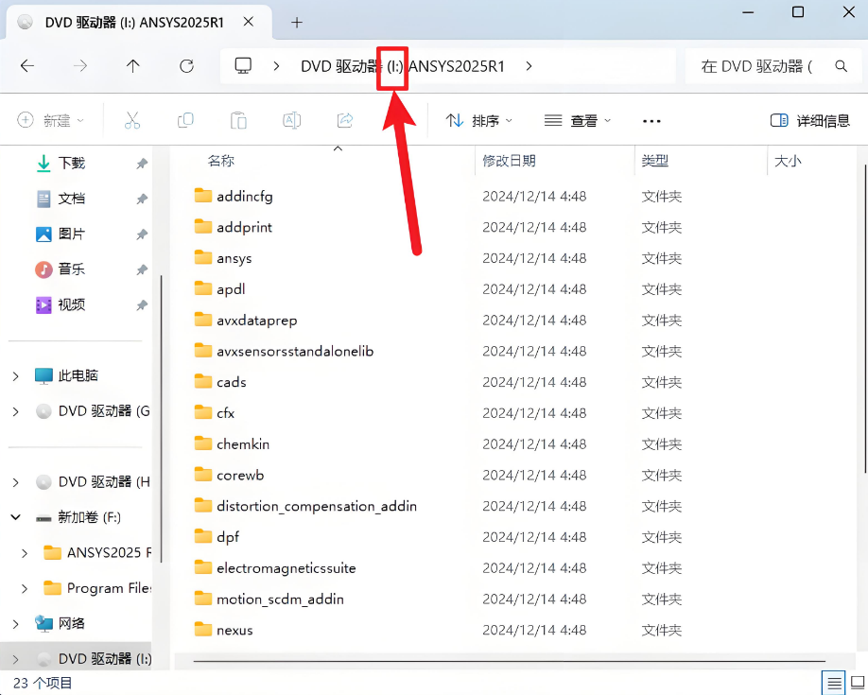Click the search magnifier icon
Viewport: 868px width, 695px height.
click(841, 66)
